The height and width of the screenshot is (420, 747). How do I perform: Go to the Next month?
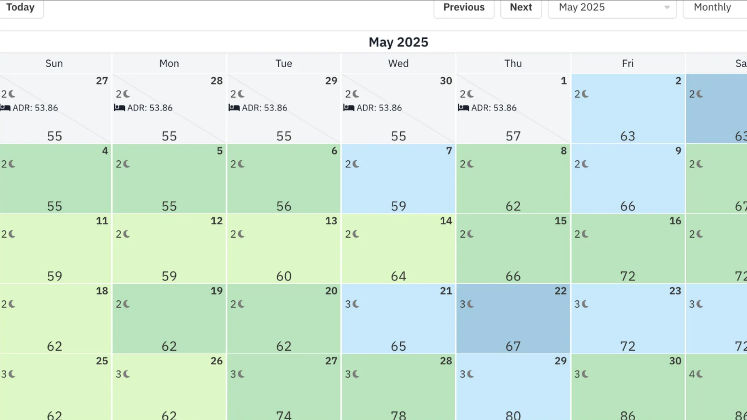[x=521, y=7]
